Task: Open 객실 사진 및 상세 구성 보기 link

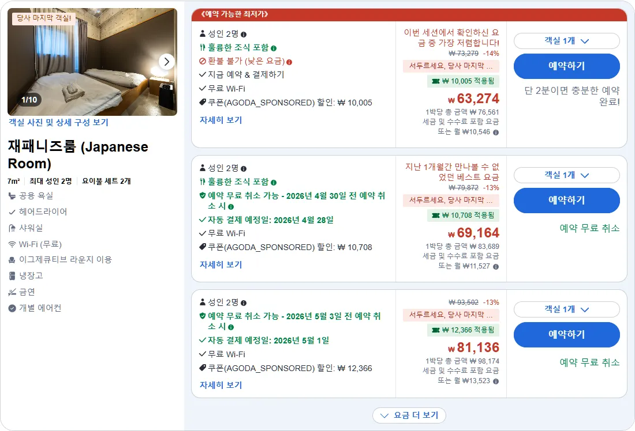Action: click(59, 123)
